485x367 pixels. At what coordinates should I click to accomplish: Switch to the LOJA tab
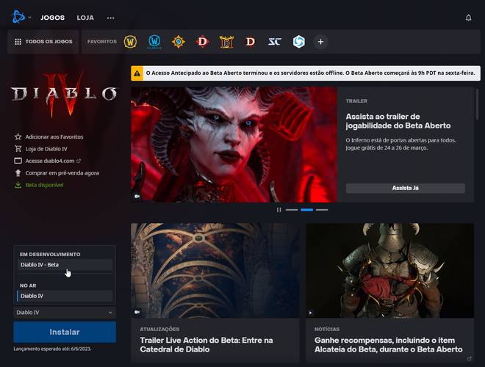(x=85, y=18)
